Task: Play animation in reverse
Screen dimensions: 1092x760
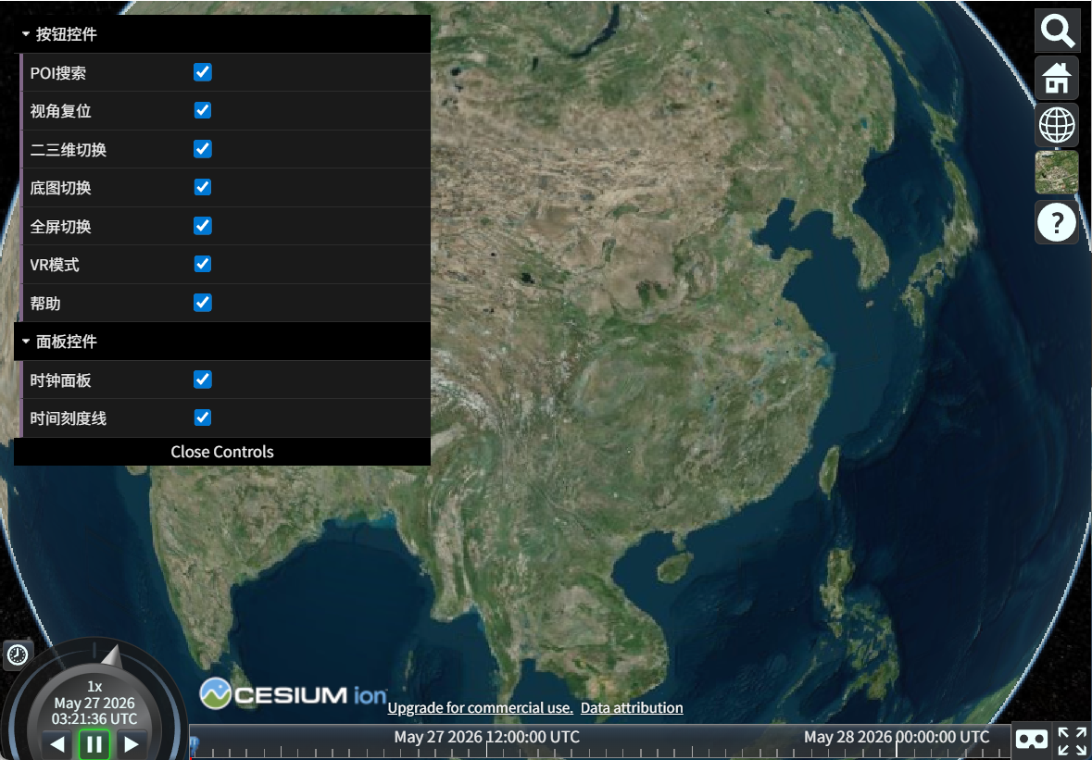Action: (57, 744)
